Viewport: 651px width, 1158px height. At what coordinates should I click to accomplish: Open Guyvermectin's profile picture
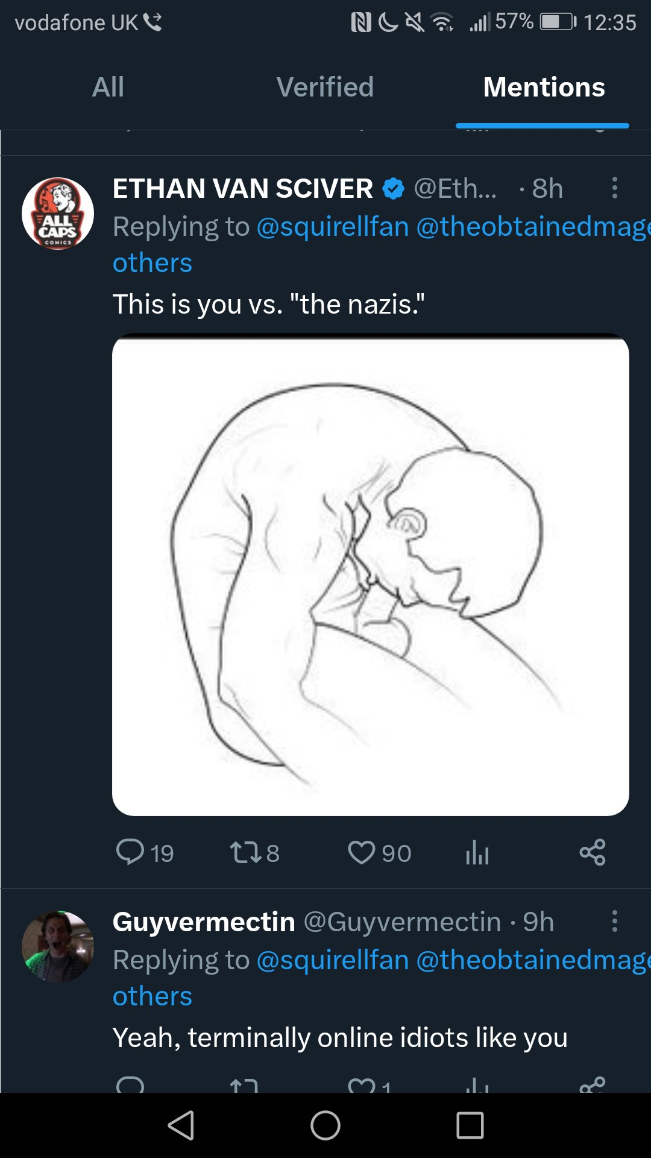tap(58, 947)
